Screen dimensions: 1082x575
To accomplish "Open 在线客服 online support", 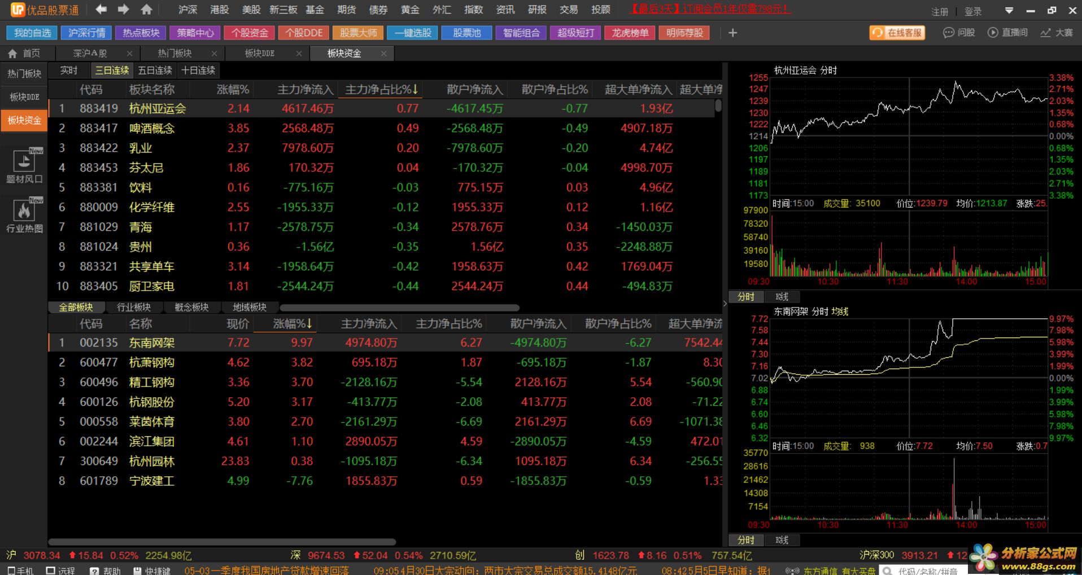I will tap(898, 33).
